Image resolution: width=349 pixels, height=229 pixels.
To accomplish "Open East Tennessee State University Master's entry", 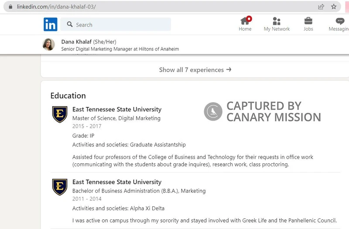I will coord(117,109).
